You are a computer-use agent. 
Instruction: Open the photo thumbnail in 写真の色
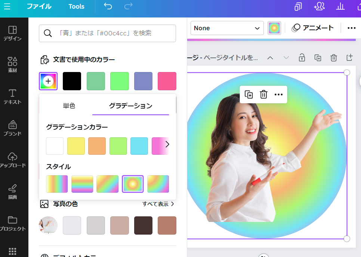tap(48, 225)
